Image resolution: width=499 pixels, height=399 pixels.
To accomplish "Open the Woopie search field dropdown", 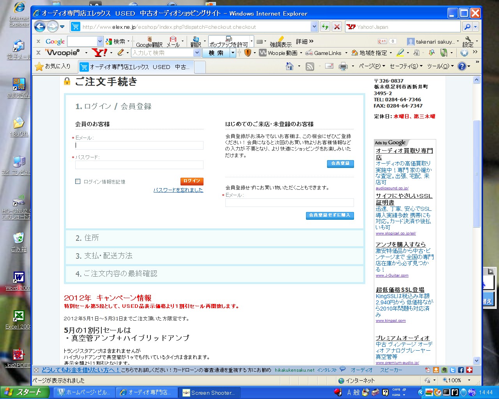I will click(x=197, y=53).
